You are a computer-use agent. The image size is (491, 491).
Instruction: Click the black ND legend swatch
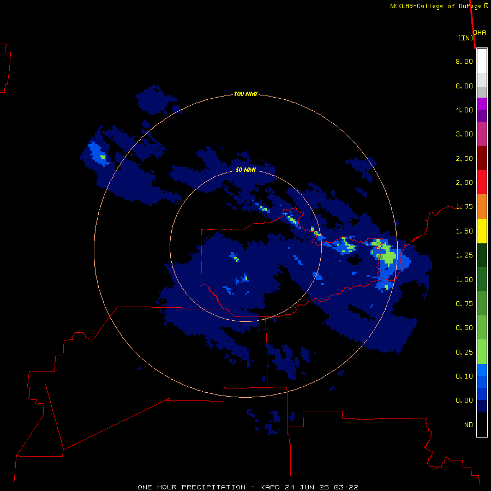482,424
